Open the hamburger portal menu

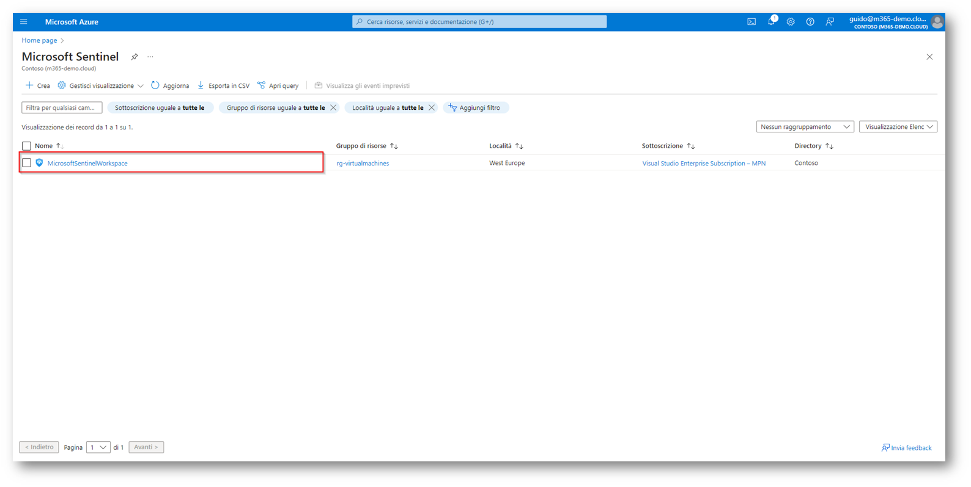tap(24, 22)
